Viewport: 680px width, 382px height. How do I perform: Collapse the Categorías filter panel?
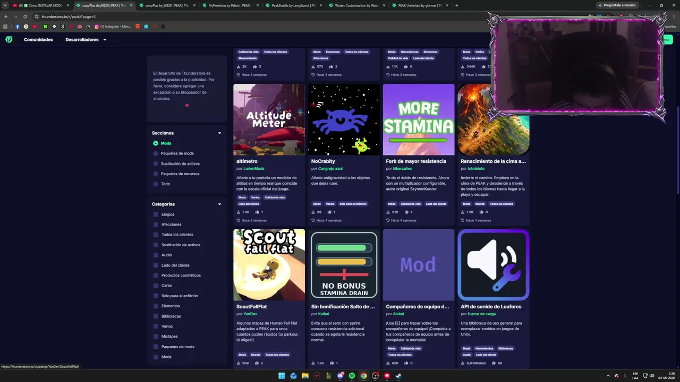[219, 204]
